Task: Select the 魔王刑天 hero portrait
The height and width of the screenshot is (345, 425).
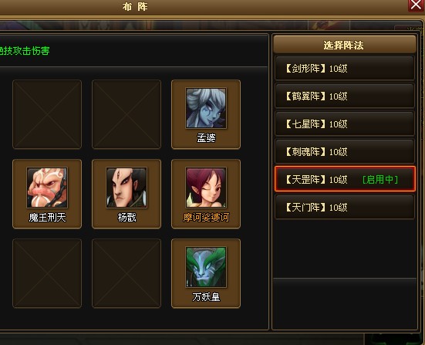Action: [47, 188]
